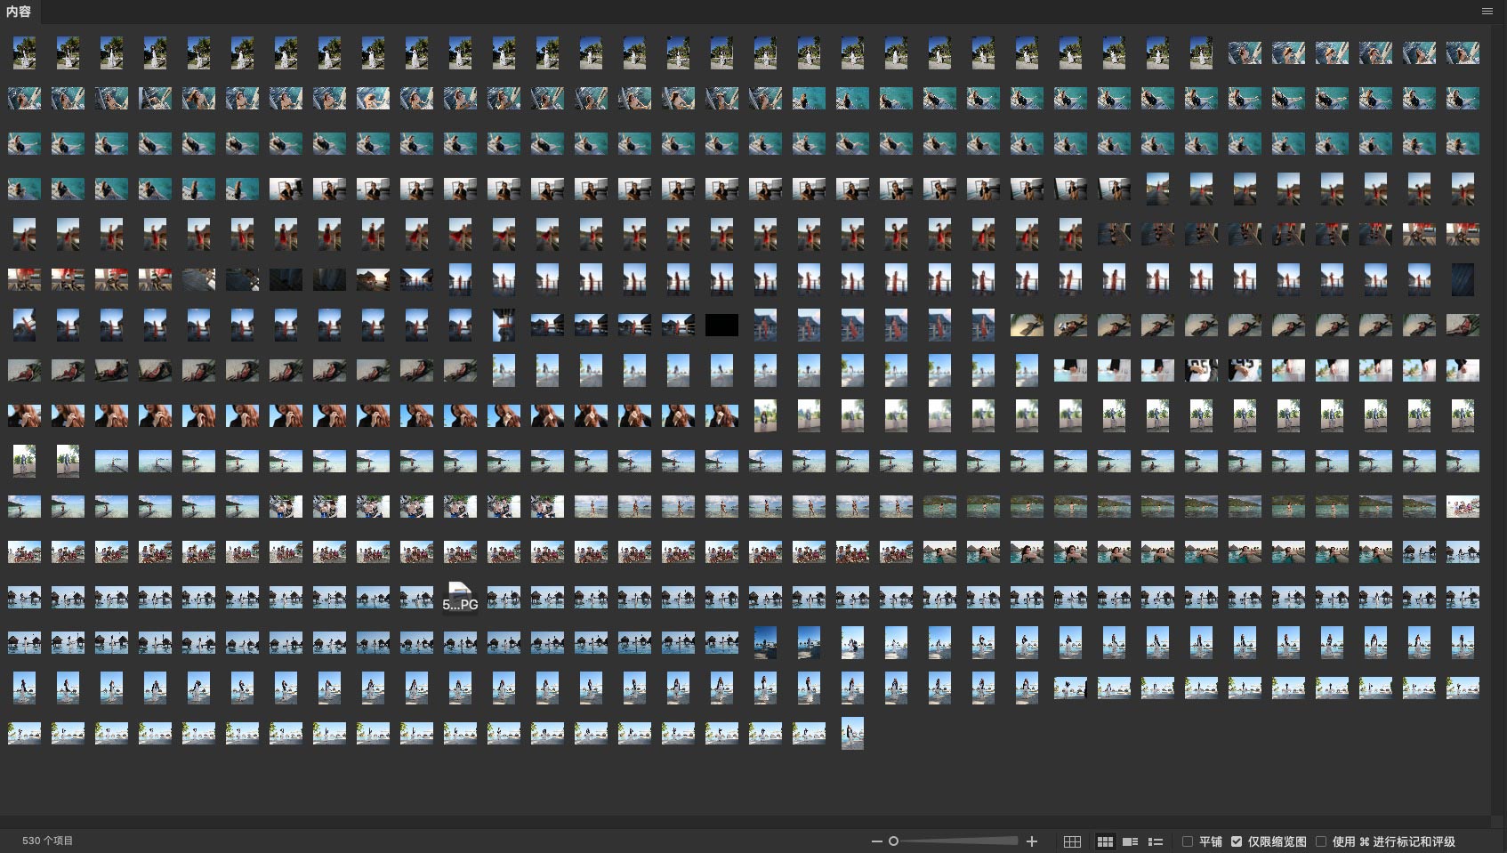Select the last thumbnail in the top row

[x=1463, y=53]
